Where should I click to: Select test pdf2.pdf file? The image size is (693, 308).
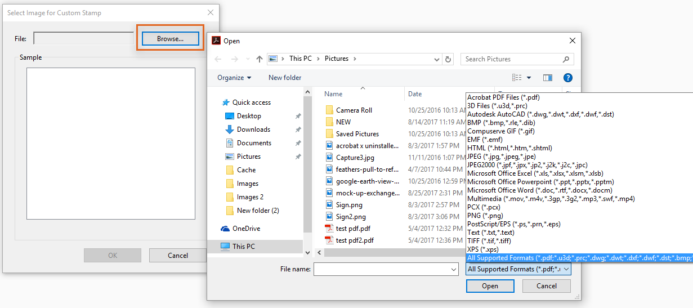355,240
